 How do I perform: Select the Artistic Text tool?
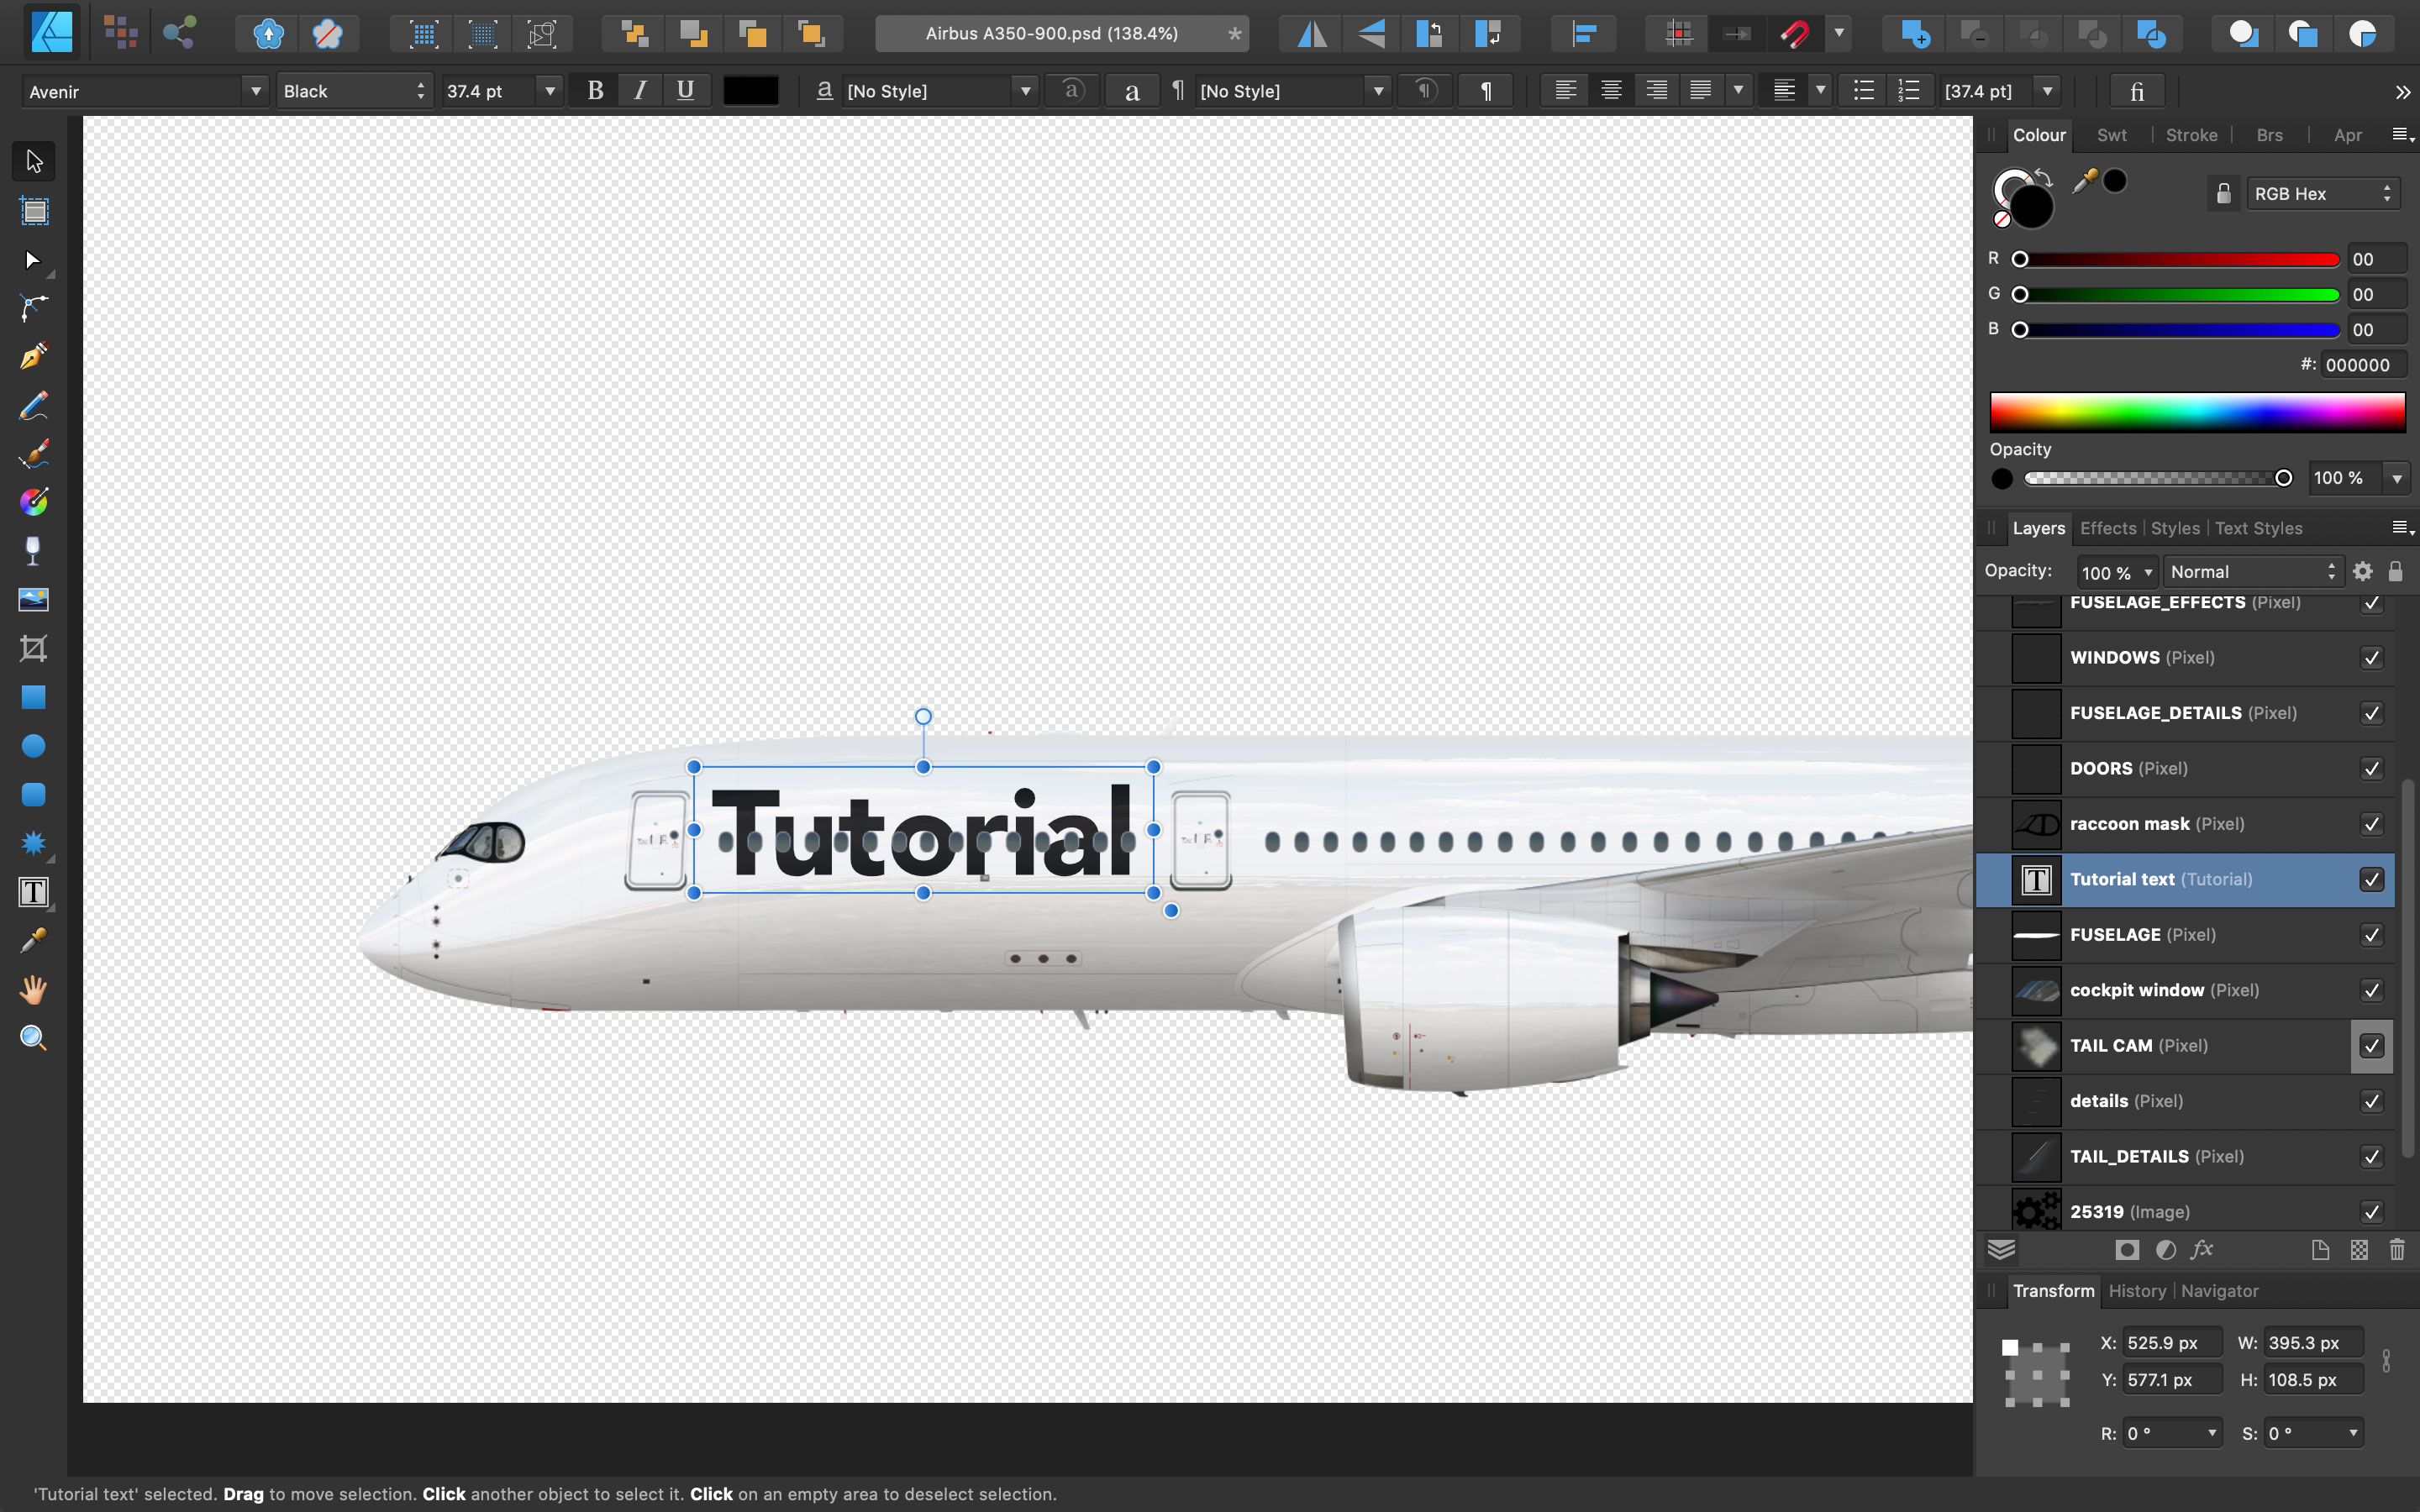(34, 892)
